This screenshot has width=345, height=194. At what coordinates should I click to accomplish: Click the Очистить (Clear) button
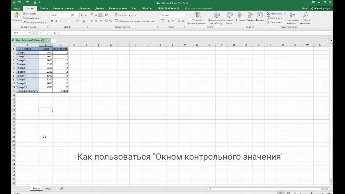[x=275, y=22]
